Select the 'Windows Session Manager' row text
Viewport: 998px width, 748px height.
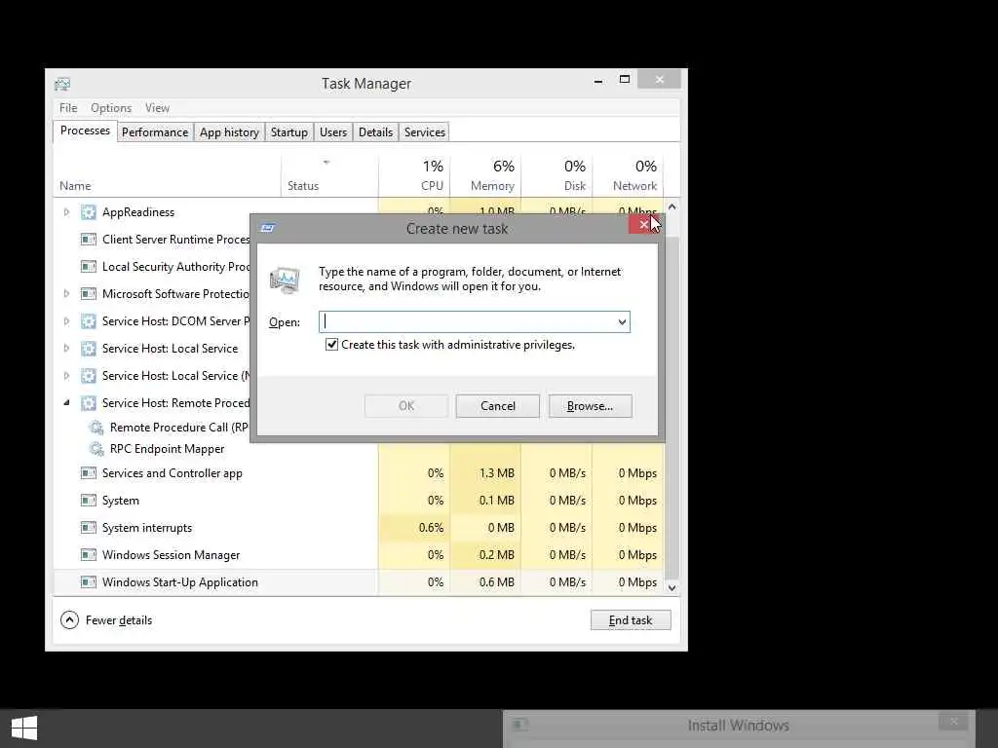[172, 555]
